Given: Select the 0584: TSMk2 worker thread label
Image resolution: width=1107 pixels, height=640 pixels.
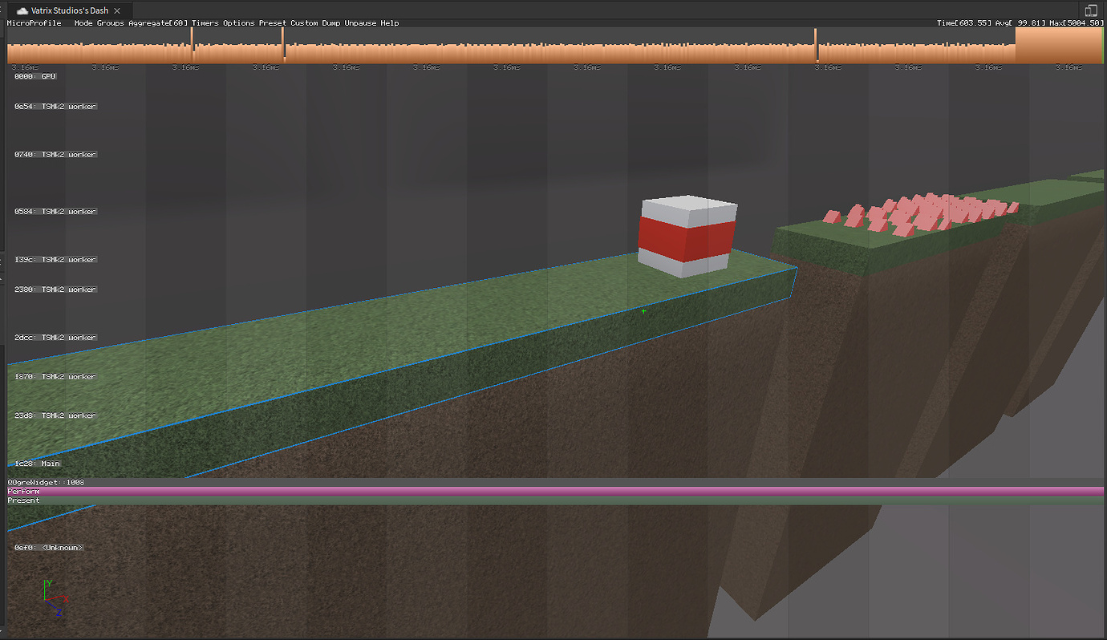Looking at the screenshot, I should tap(55, 212).
